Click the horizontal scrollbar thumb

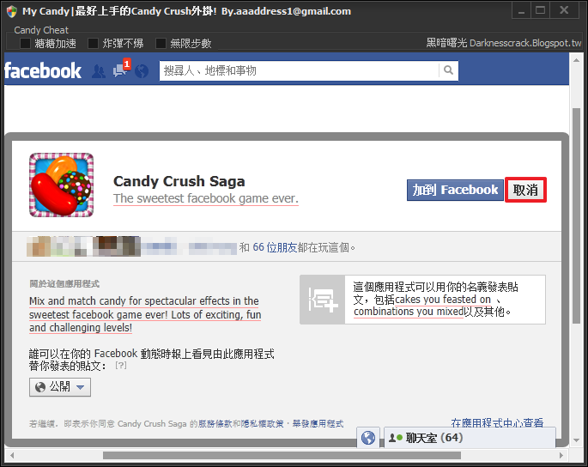click(x=282, y=455)
